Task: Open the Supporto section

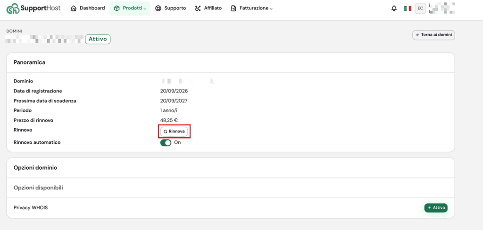Action: 171,8
